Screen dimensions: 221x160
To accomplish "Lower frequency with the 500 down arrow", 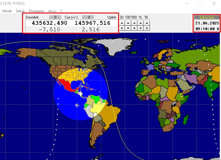I will coord(134,28).
